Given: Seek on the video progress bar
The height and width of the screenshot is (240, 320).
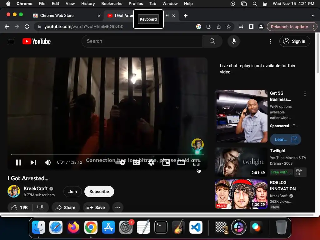Looking at the screenshot, I should click(x=107, y=154).
